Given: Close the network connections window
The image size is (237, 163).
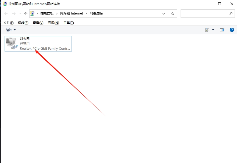Looking at the screenshot, I should 232,4.
